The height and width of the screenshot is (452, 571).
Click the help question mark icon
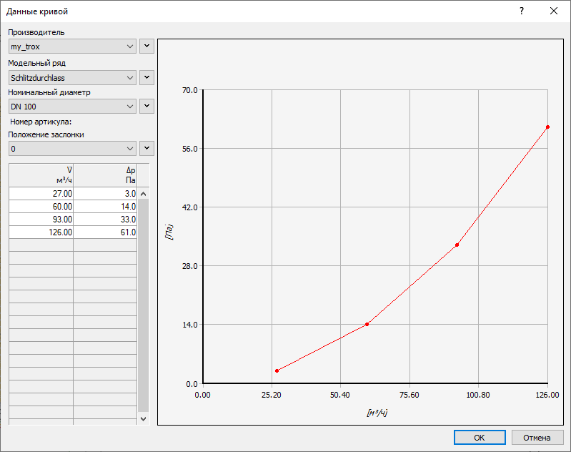click(x=522, y=11)
